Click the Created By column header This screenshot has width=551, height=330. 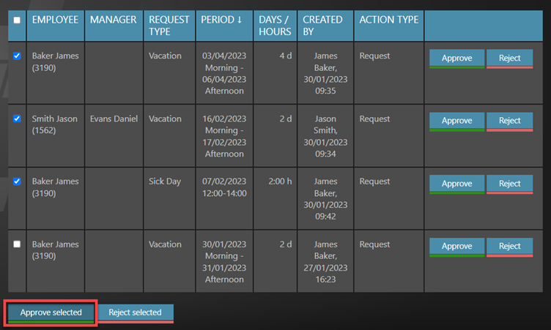(x=322, y=26)
